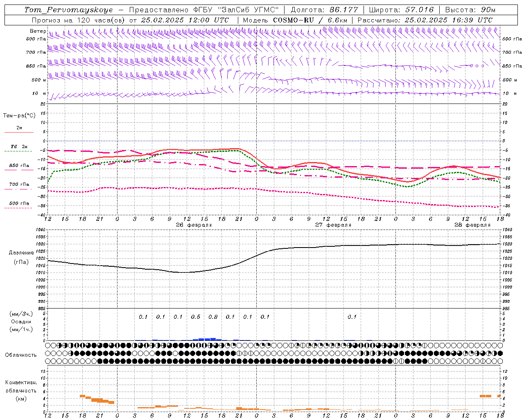
Task: Click the Долгота: 86.177 value
Action: coord(324,10)
